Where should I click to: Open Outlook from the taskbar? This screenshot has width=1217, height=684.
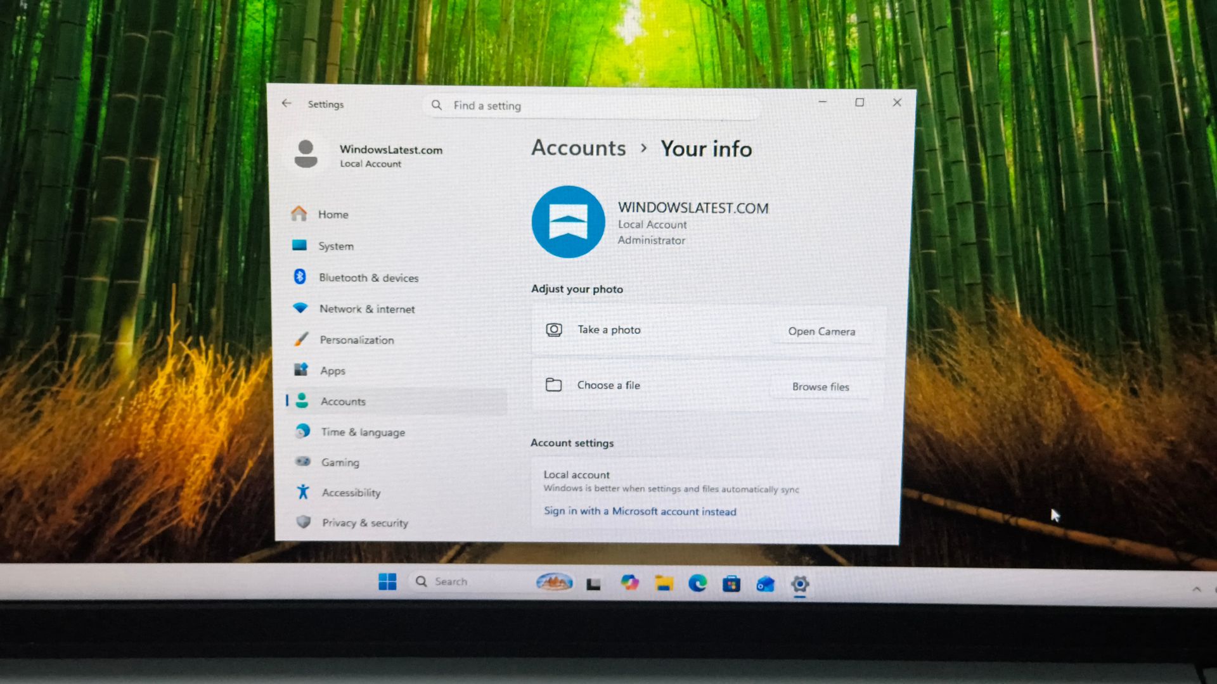click(766, 583)
